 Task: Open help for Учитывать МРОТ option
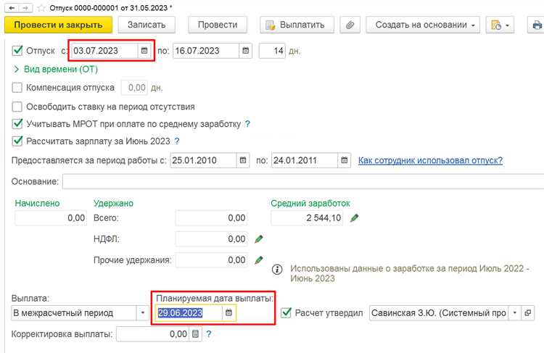[247, 124]
